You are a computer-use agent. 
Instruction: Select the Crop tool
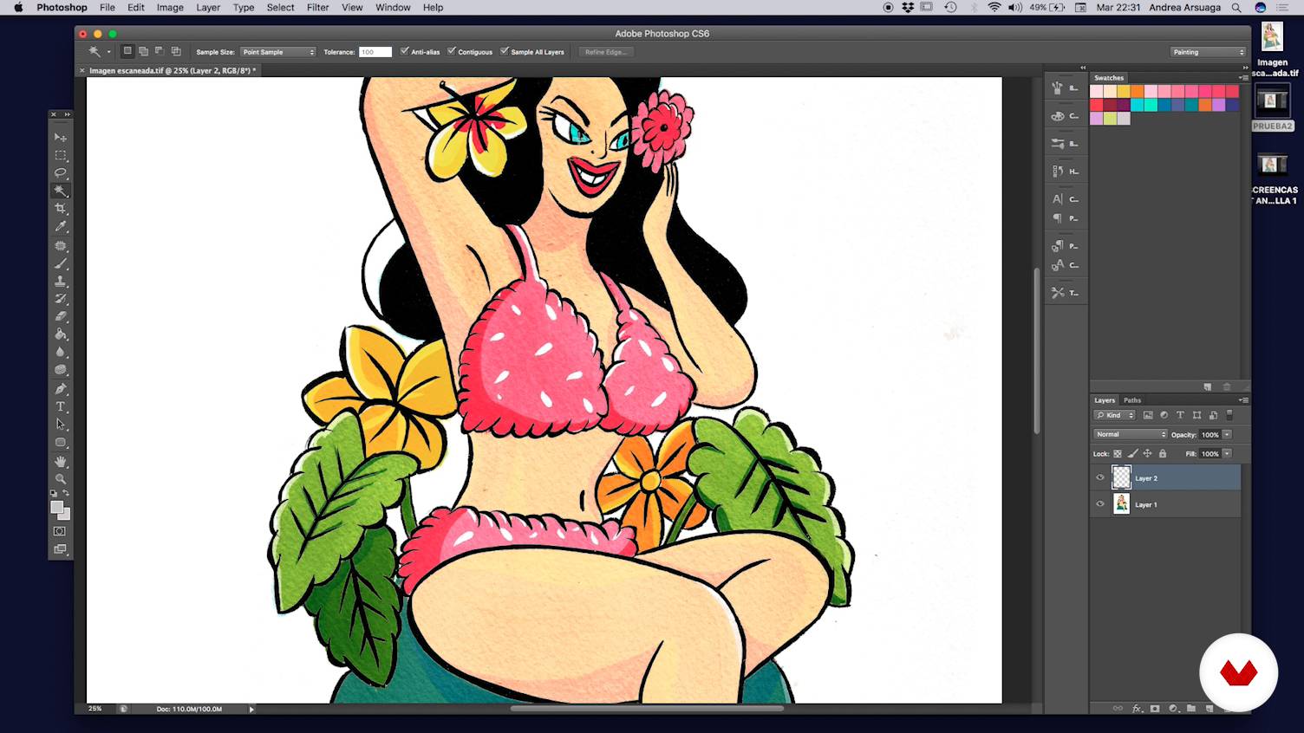60,208
